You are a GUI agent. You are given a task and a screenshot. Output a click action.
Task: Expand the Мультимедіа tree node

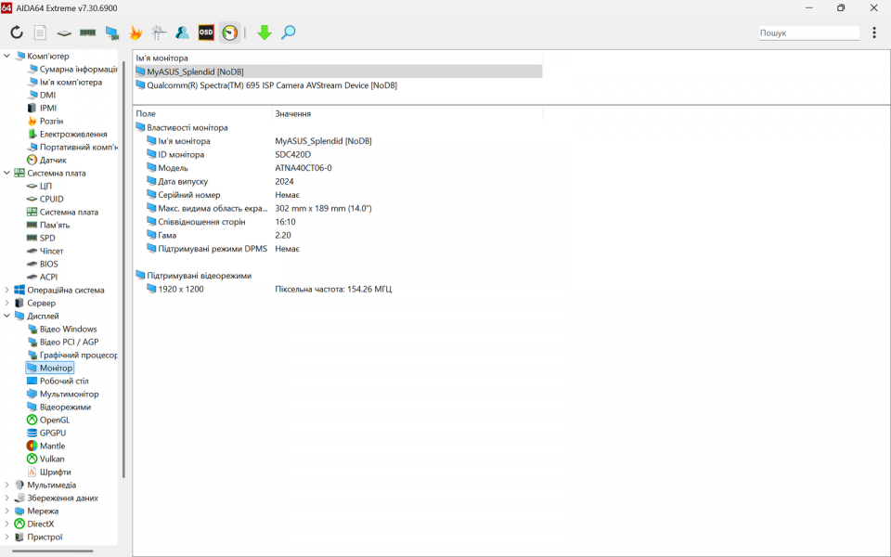[6, 485]
